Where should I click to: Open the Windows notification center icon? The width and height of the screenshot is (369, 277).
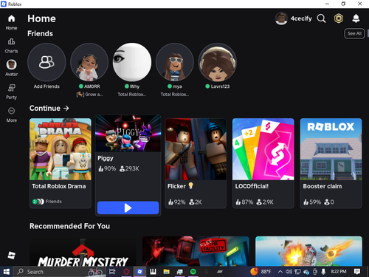[357, 272]
